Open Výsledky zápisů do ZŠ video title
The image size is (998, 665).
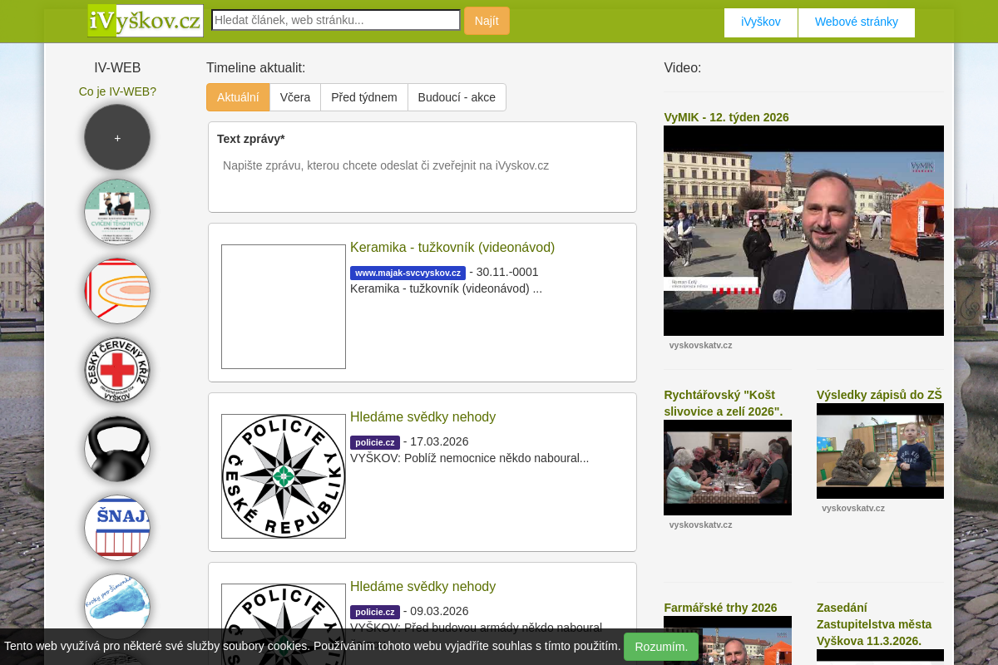(879, 395)
